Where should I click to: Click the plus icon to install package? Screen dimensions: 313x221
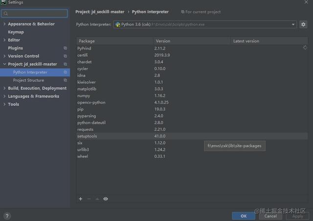click(80, 199)
